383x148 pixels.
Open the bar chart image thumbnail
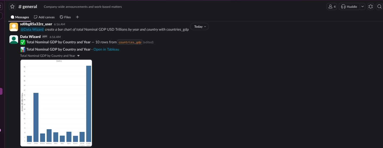pos(56,103)
